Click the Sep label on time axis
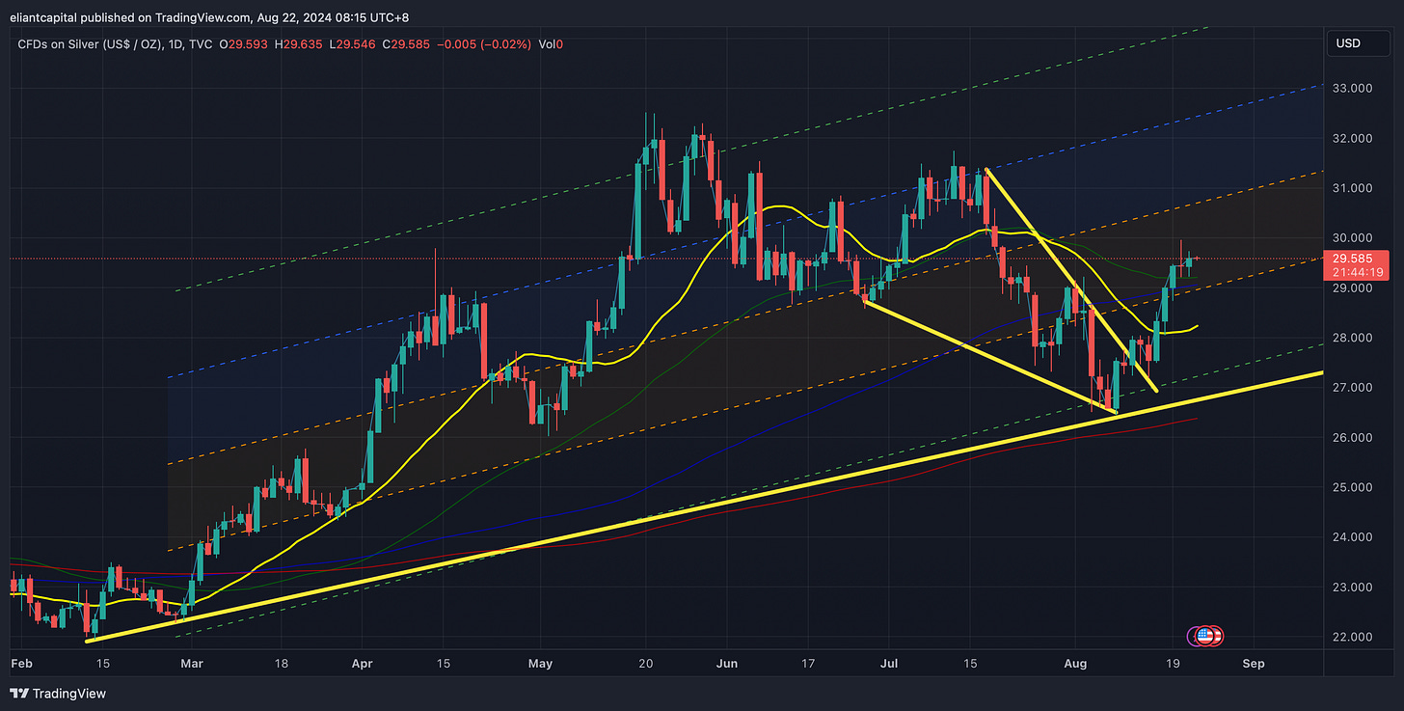1404x711 pixels. 1254,664
